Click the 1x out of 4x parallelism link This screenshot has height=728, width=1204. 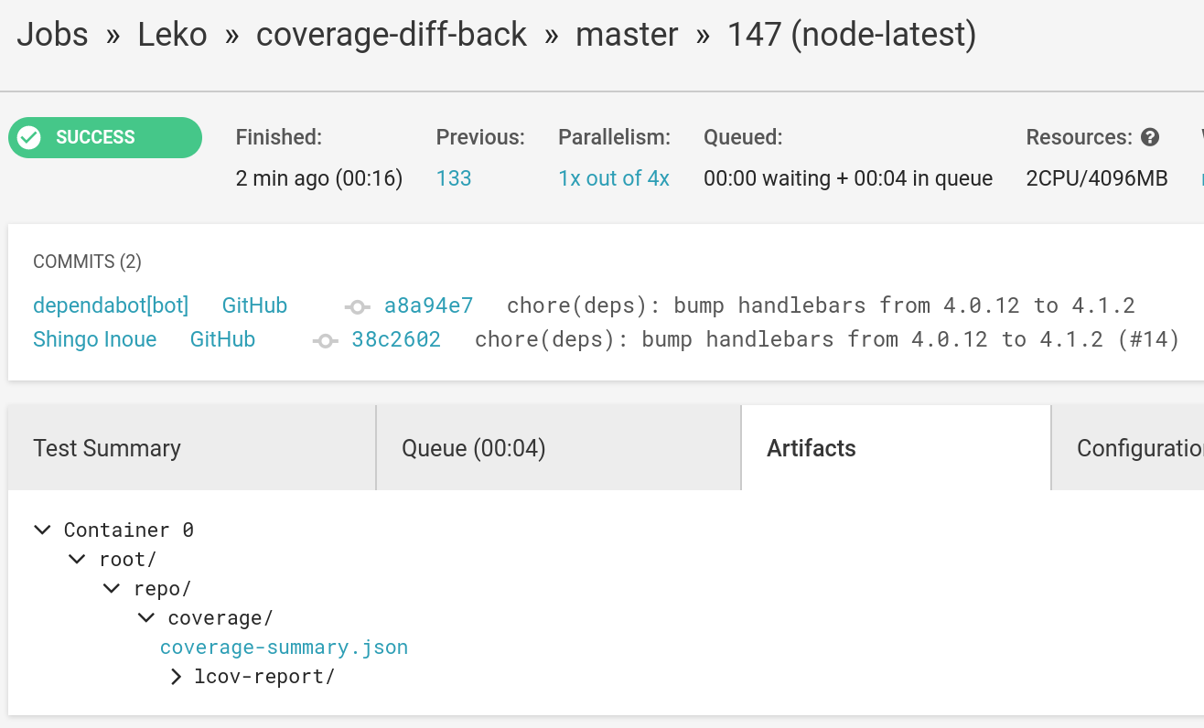tap(614, 178)
